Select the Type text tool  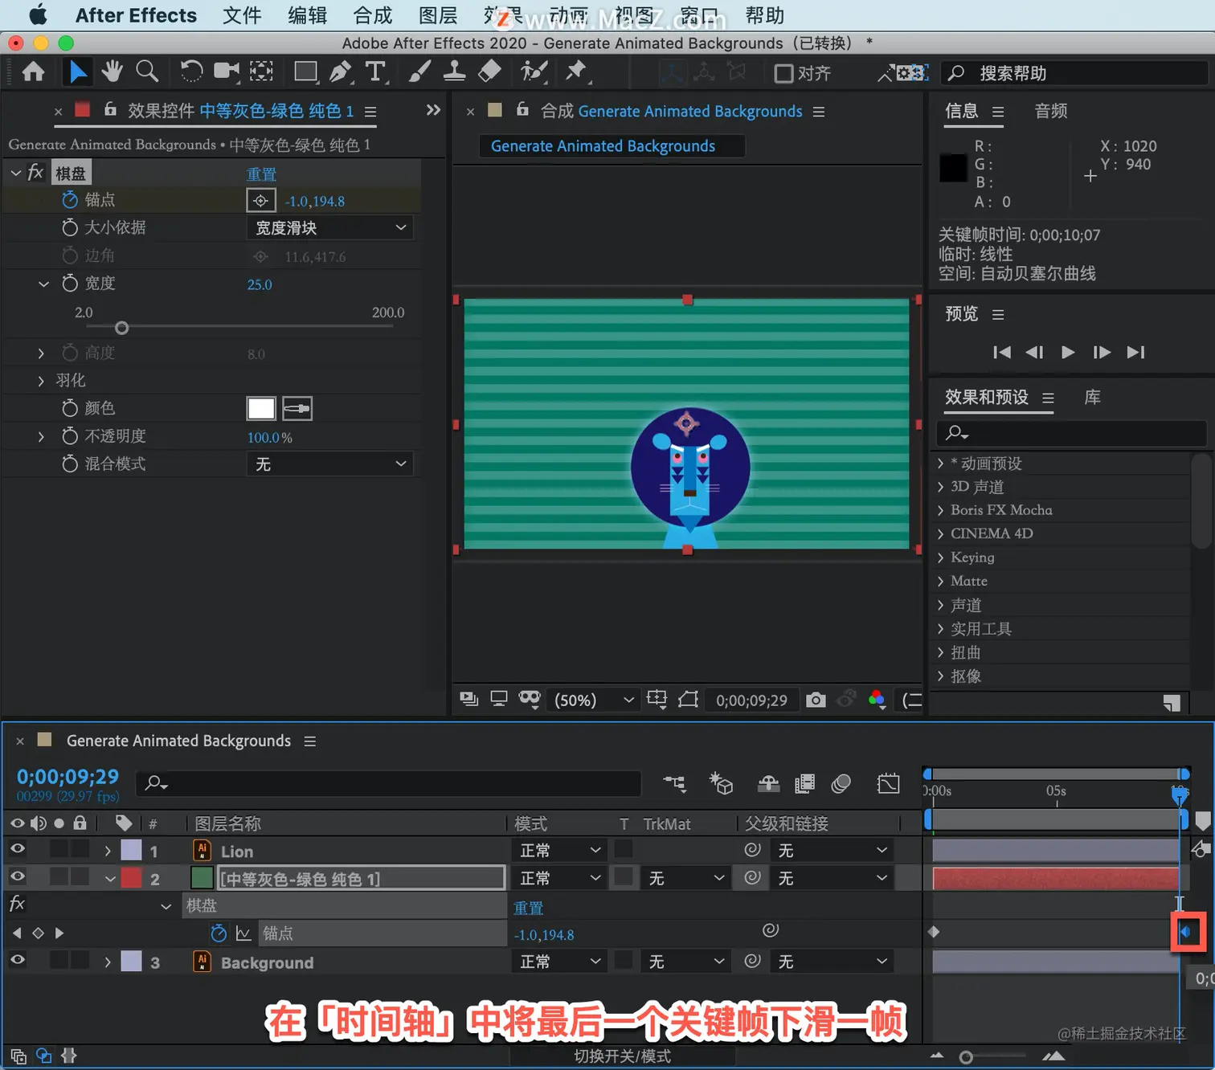[375, 72]
